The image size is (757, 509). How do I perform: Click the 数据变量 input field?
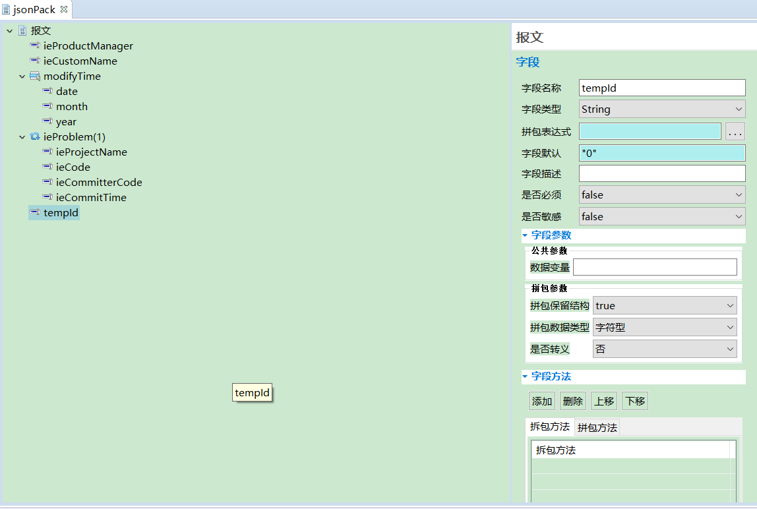pos(655,267)
